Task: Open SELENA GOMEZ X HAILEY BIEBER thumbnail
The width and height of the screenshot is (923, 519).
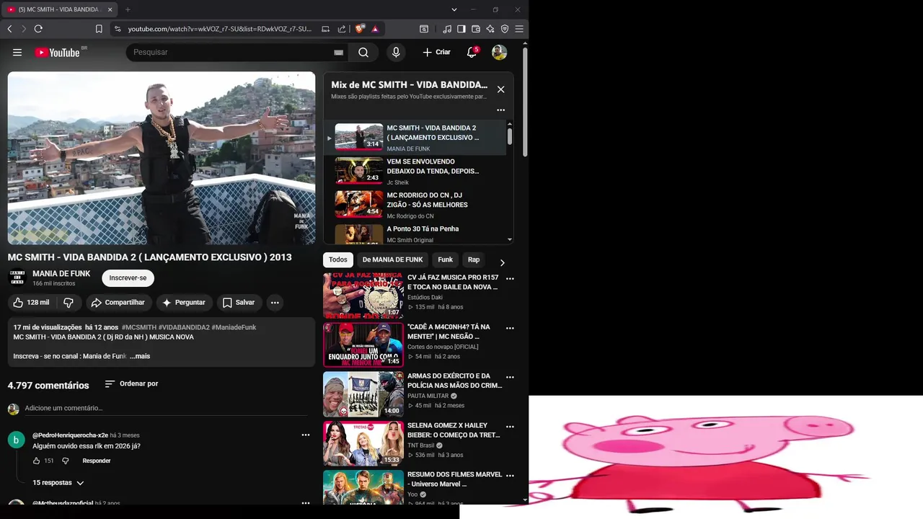Action: pos(363,443)
